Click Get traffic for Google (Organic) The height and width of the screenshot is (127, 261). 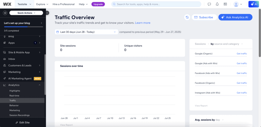click(x=242, y=54)
